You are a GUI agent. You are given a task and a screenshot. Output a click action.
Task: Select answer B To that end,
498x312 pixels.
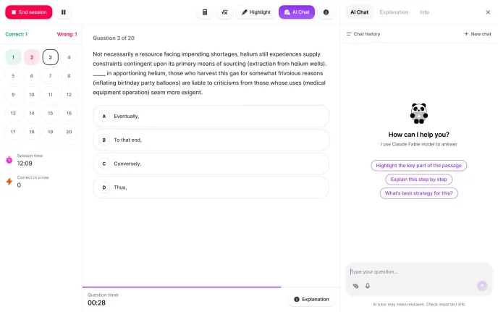[211, 140]
